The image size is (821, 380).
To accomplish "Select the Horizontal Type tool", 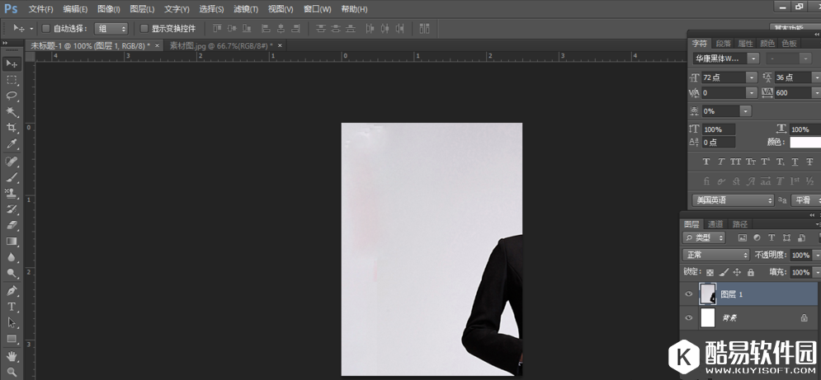I will pyautogui.click(x=12, y=306).
